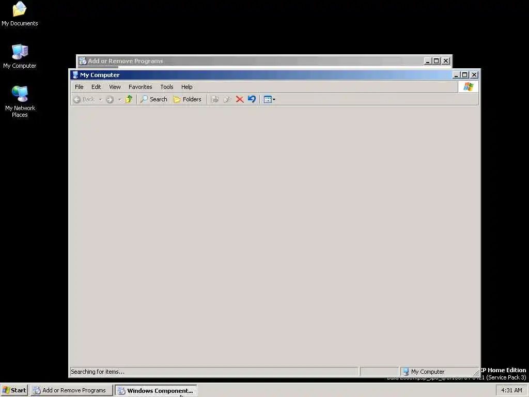
Task: Switch to Windows Component taskbar button
Action: pyautogui.click(x=156, y=391)
